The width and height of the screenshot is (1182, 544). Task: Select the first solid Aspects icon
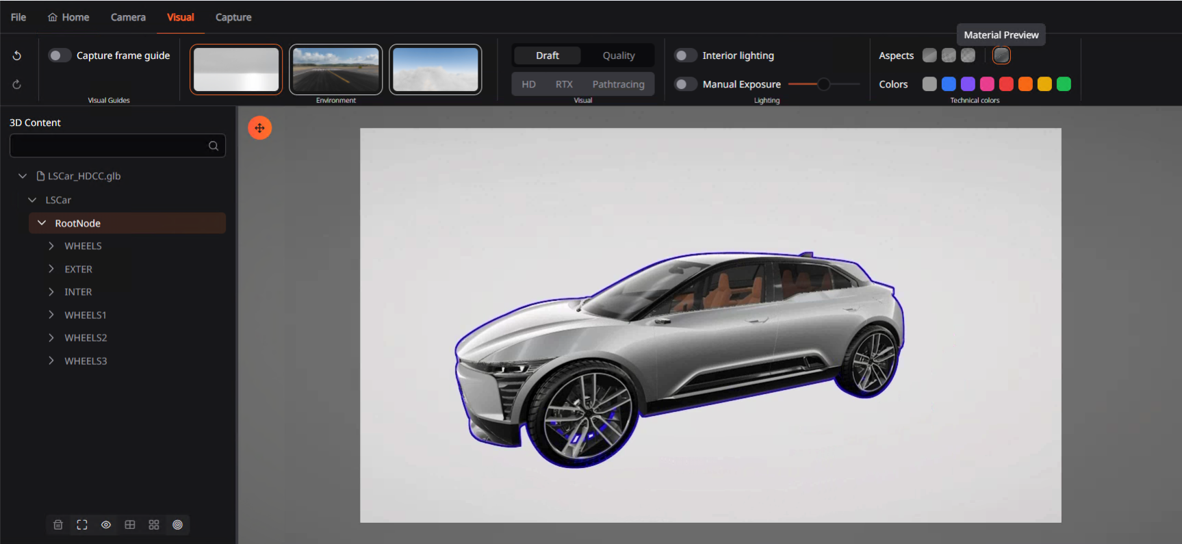pyautogui.click(x=929, y=55)
